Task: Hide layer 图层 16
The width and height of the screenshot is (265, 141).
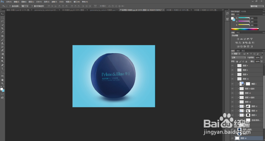Action: (232, 79)
